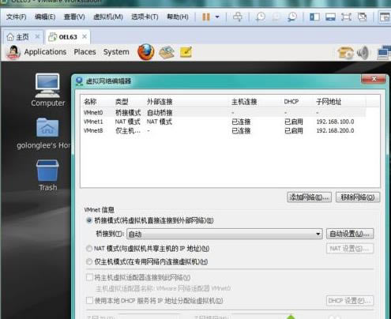Click the DHCP 设置(P)... button
This screenshot has height=319, width=391.
[350, 301]
